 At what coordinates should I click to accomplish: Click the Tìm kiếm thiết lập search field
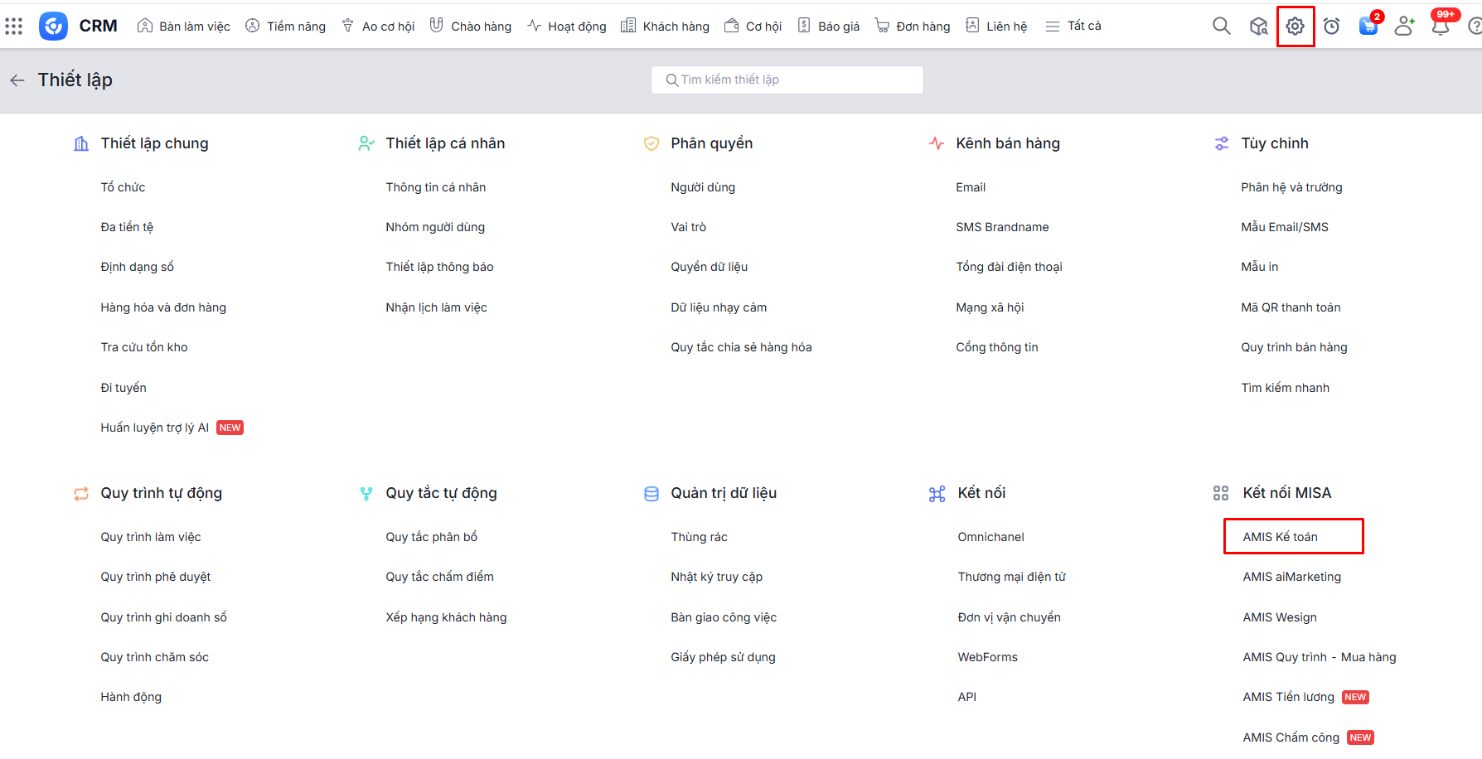pos(787,80)
